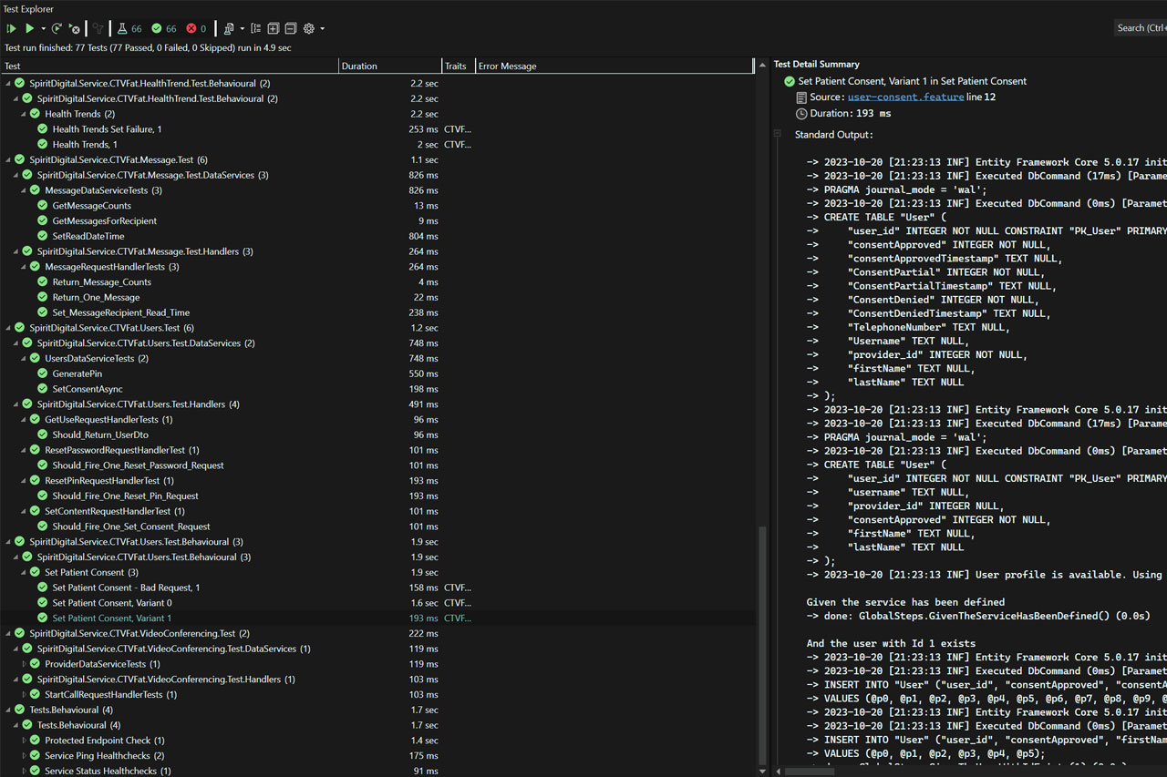1167x777 pixels.
Task: Select the Health Trends, 1 test
Action: tap(85, 144)
